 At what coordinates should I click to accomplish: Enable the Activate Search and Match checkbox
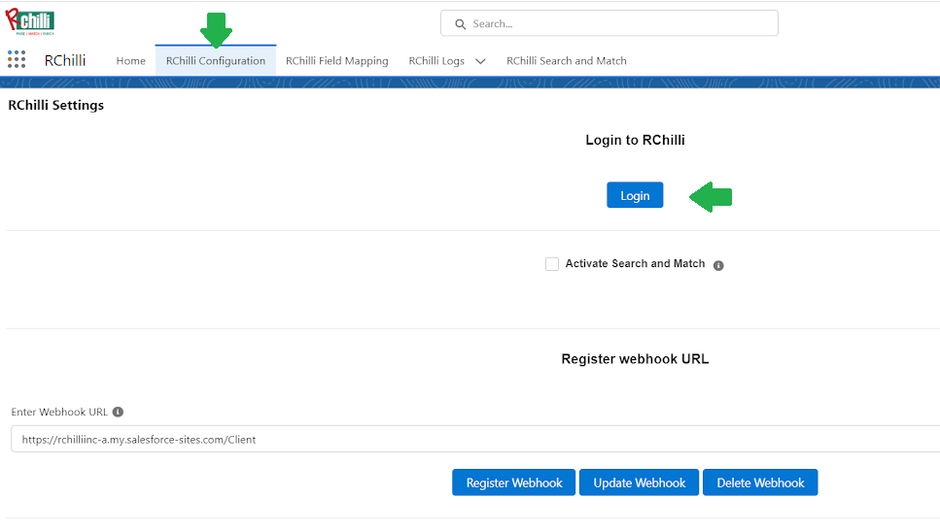tap(552, 264)
